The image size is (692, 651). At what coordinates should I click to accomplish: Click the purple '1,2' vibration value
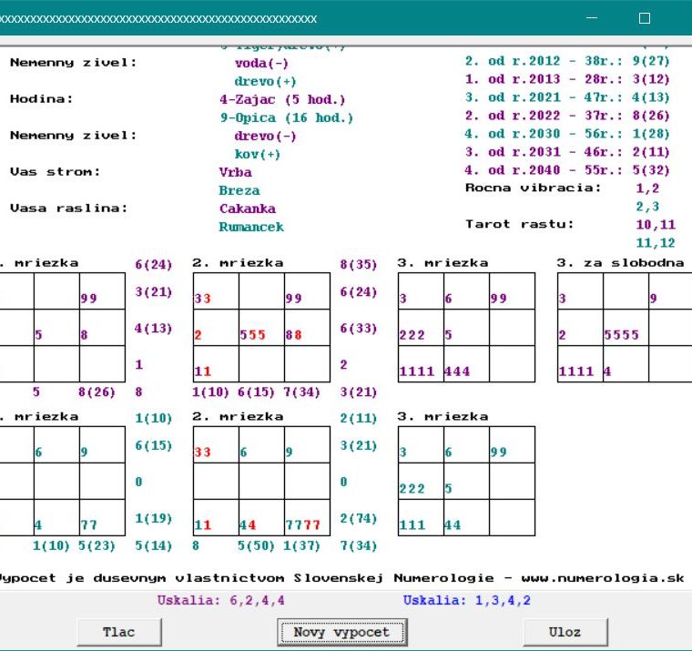click(x=647, y=188)
